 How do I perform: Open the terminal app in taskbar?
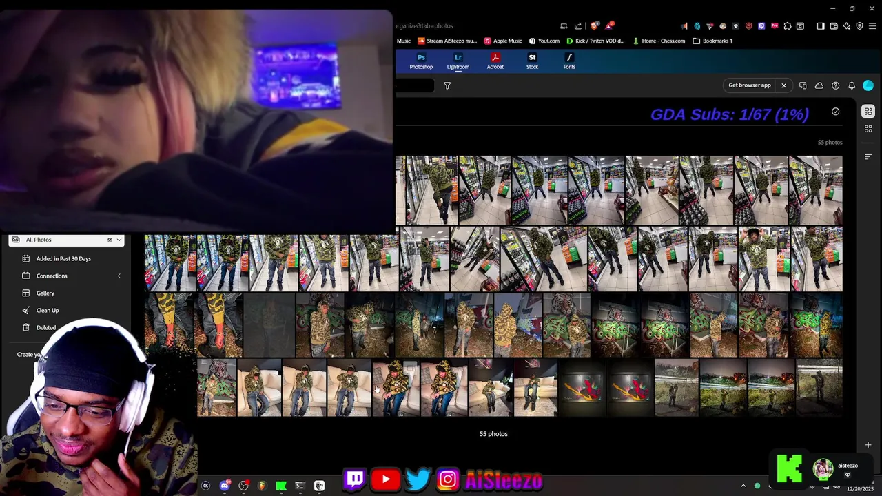point(300,486)
